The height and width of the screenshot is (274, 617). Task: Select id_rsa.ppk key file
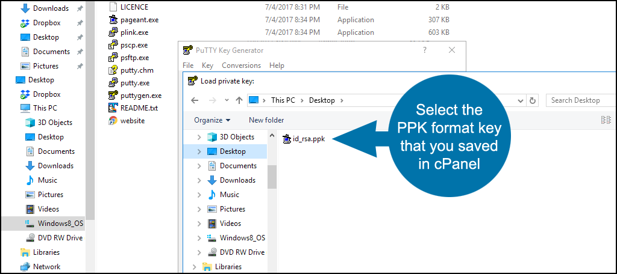(x=304, y=139)
